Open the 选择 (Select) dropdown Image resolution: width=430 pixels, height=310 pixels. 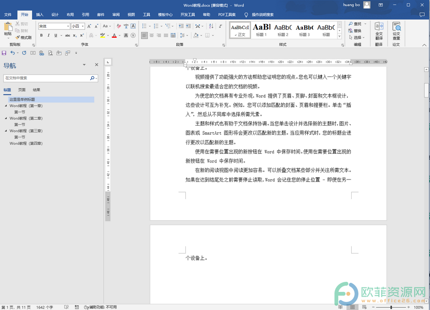(357, 37)
